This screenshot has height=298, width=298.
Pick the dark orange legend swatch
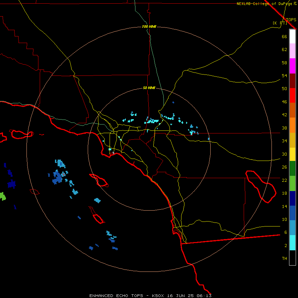point(292,110)
